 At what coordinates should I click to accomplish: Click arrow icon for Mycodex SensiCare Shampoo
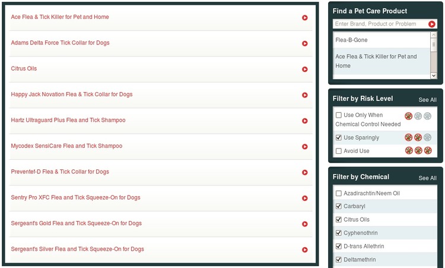pyautogui.click(x=304, y=147)
